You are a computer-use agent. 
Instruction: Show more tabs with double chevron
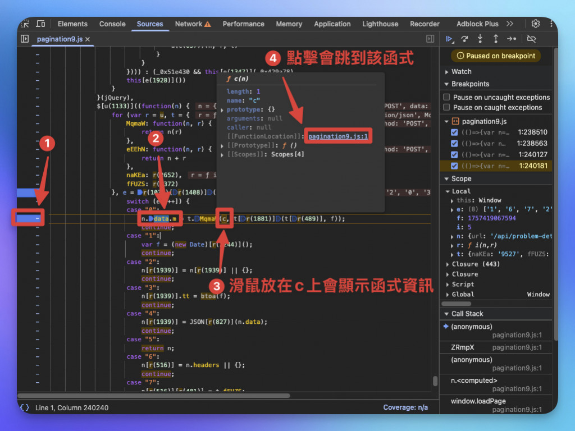pyautogui.click(x=510, y=24)
